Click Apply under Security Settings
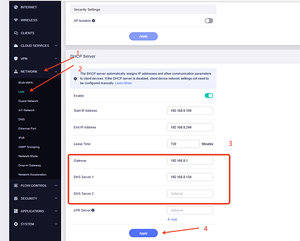The height and width of the screenshot is (241, 300). (x=144, y=36)
